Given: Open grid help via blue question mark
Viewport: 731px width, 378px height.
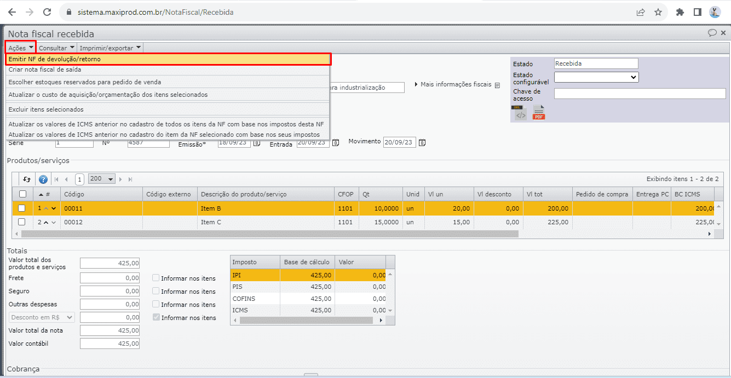Looking at the screenshot, I should point(43,179).
